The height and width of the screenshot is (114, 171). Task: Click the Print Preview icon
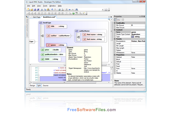tap(62, 10)
